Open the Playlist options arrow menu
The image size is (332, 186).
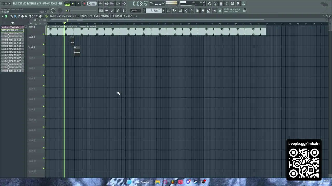click(x=2, y=16)
